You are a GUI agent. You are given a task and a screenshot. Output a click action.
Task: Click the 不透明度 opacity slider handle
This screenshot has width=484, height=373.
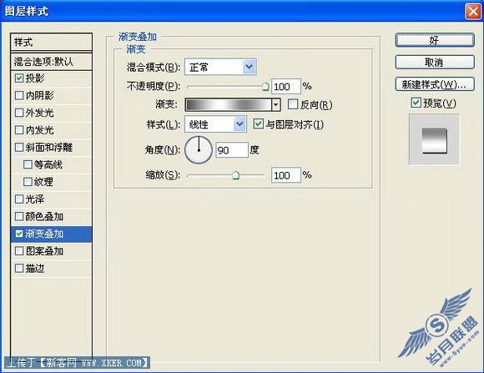coord(265,87)
